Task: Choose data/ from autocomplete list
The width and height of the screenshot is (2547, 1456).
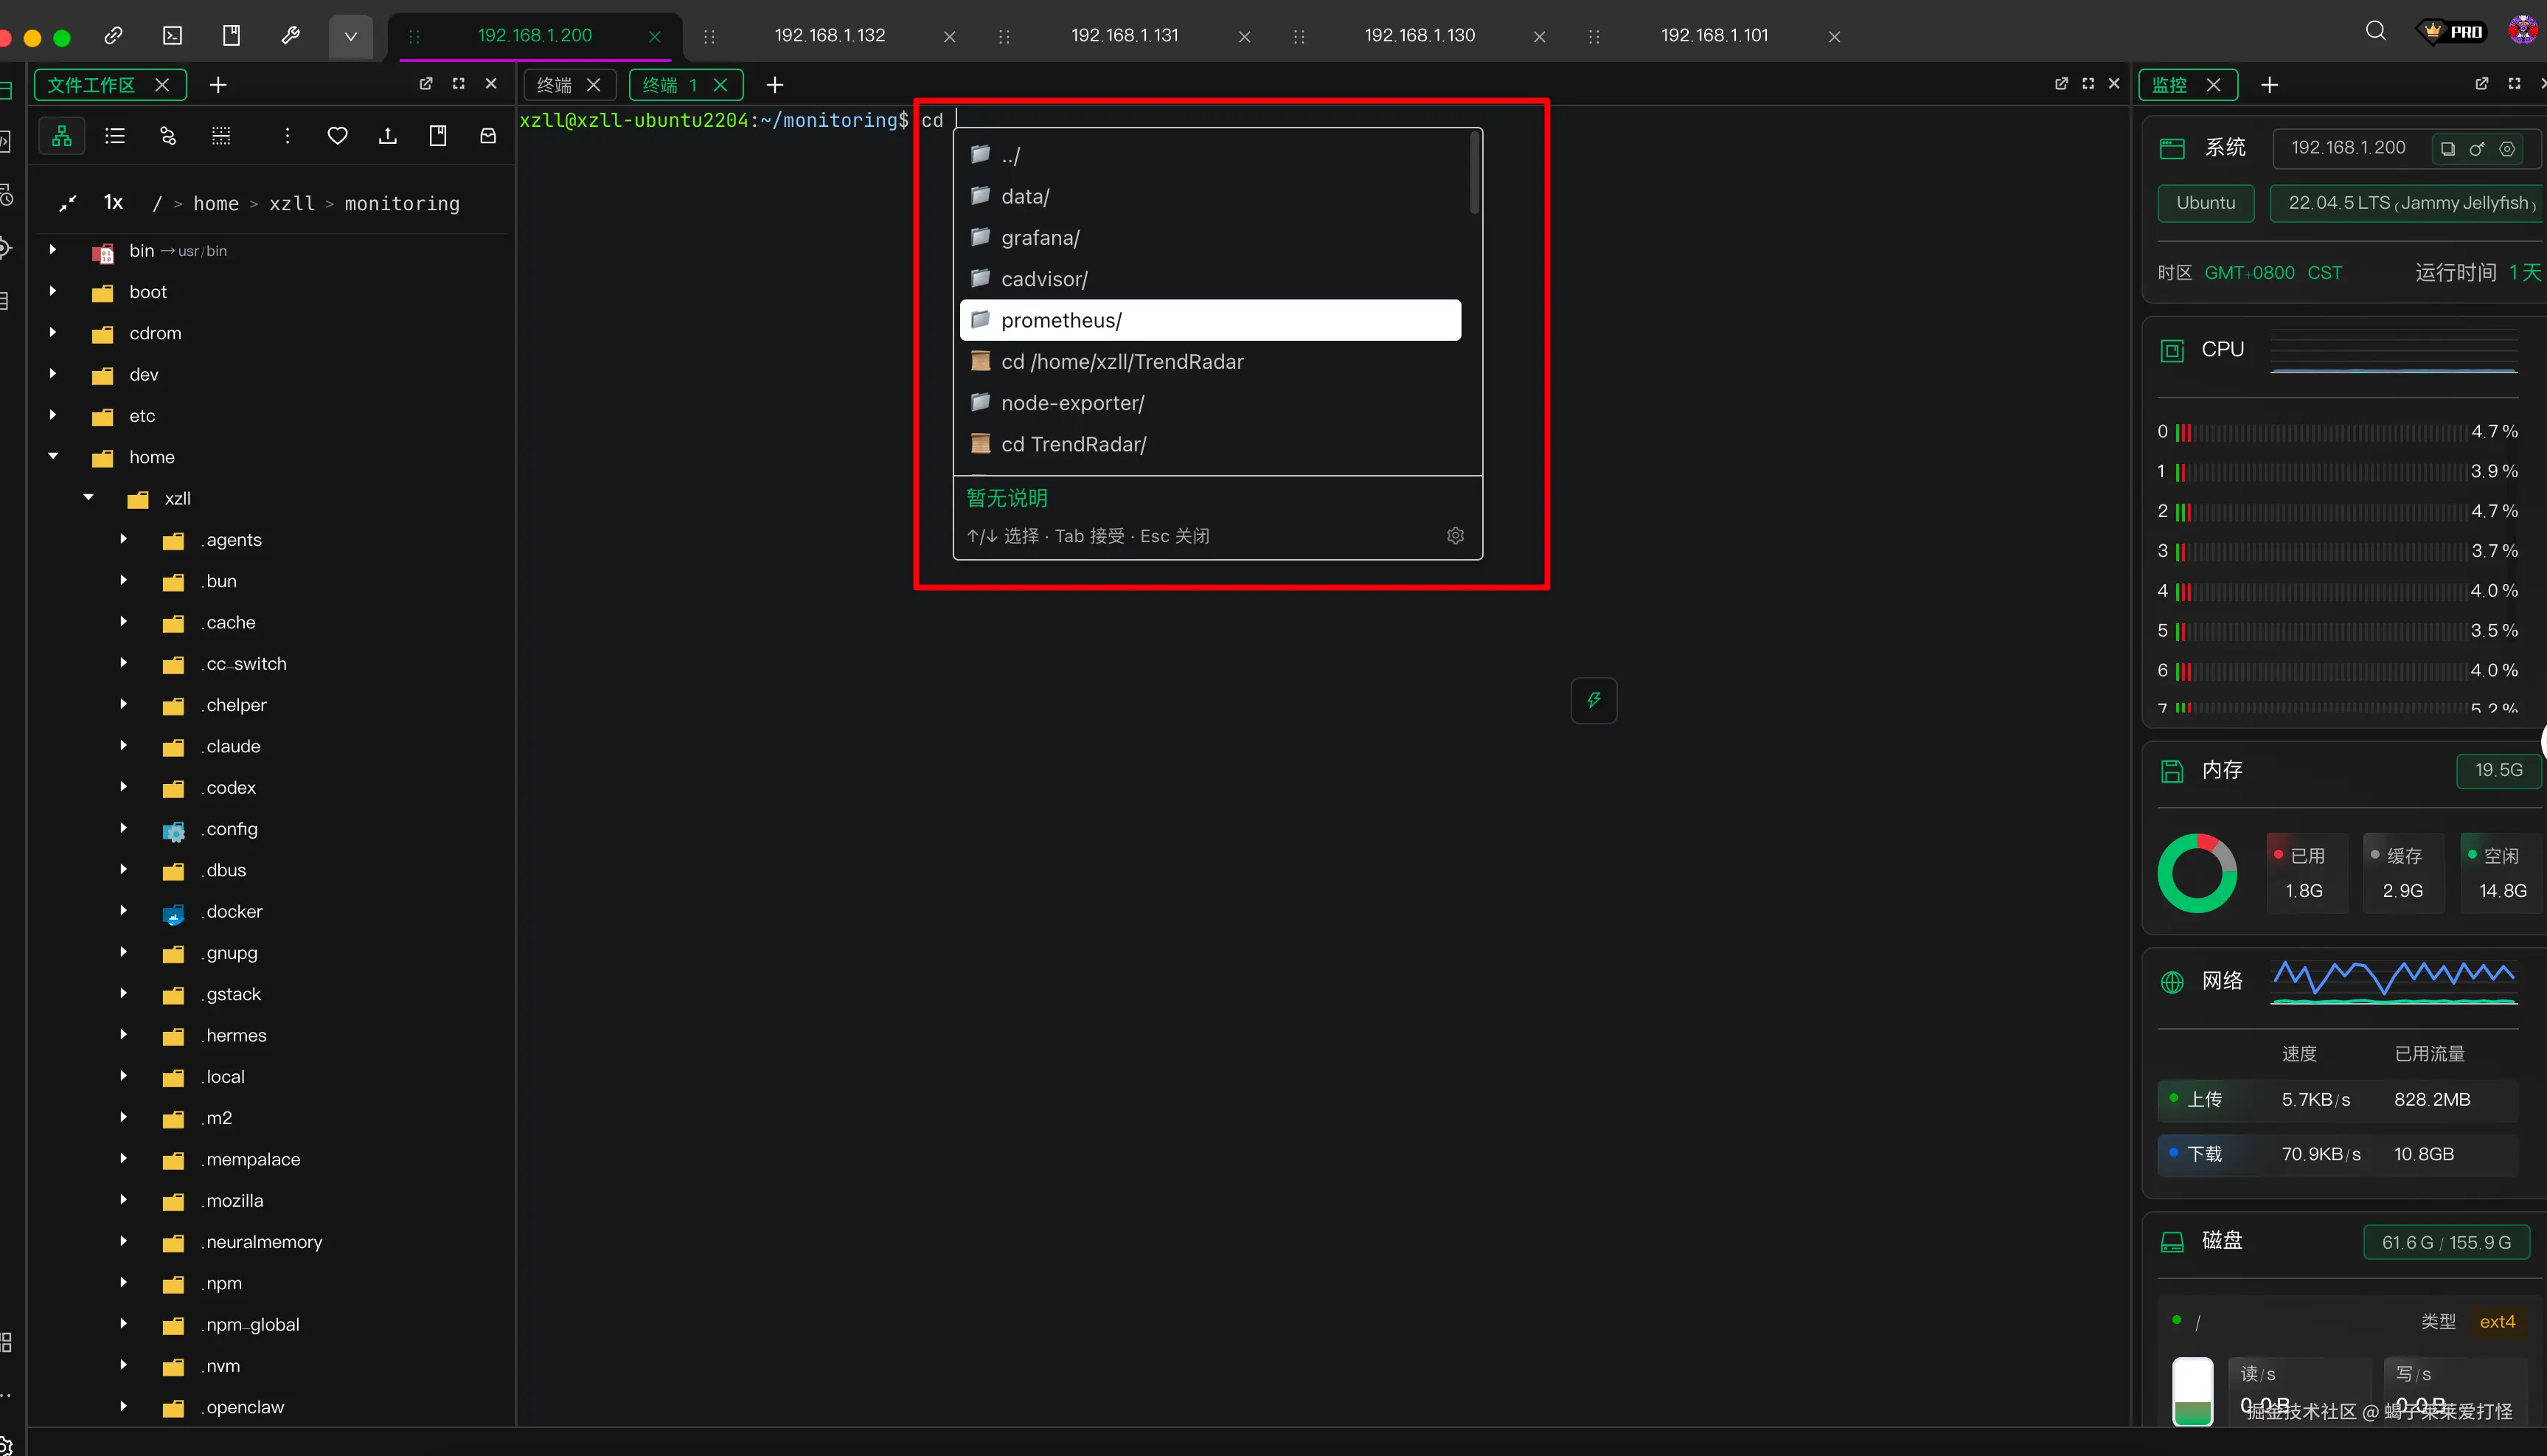Action: pyautogui.click(x=1211, y=196)
